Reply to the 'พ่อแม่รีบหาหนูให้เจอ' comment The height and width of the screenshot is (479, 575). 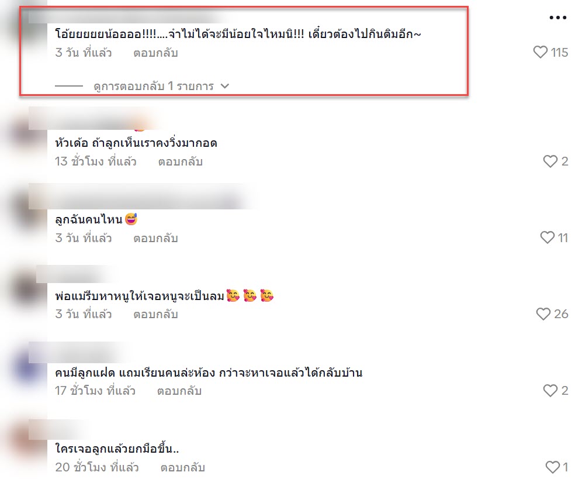(155, 315)
